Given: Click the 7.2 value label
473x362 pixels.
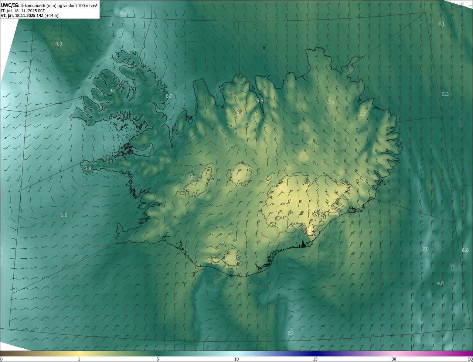Looking at the screenshot, I should 290,333.
